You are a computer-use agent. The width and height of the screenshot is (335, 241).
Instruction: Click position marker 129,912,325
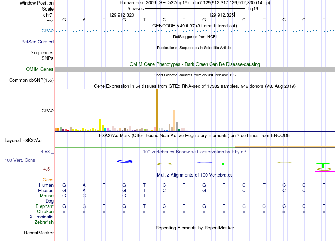[x=221, y=15]
